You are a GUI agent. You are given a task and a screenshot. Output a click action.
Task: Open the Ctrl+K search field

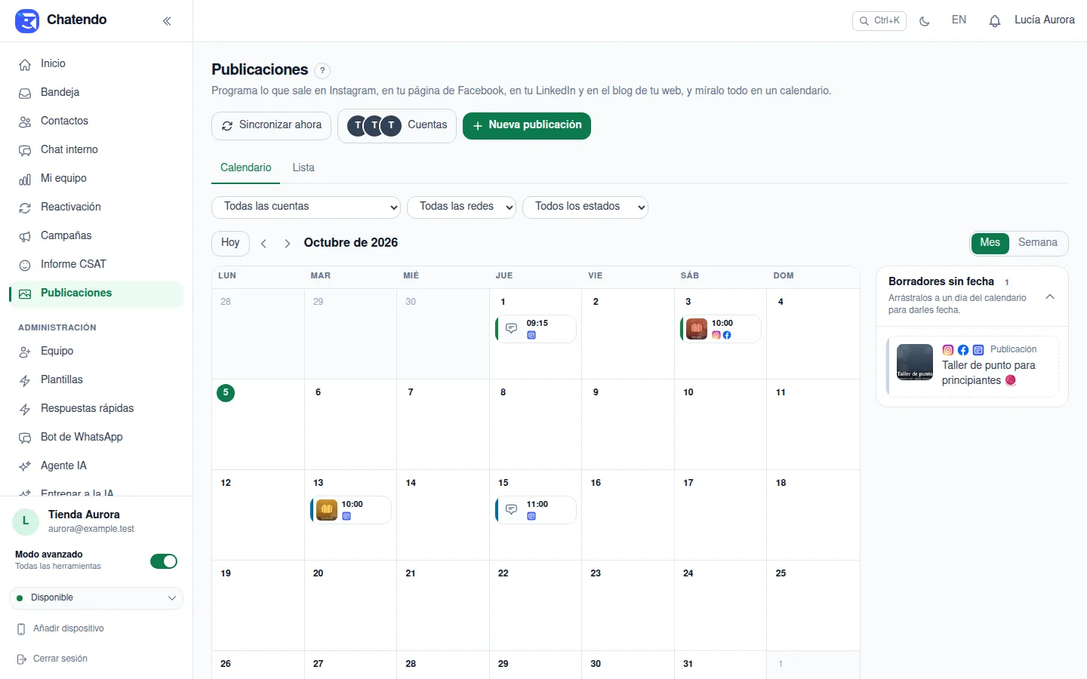(879, 21)
